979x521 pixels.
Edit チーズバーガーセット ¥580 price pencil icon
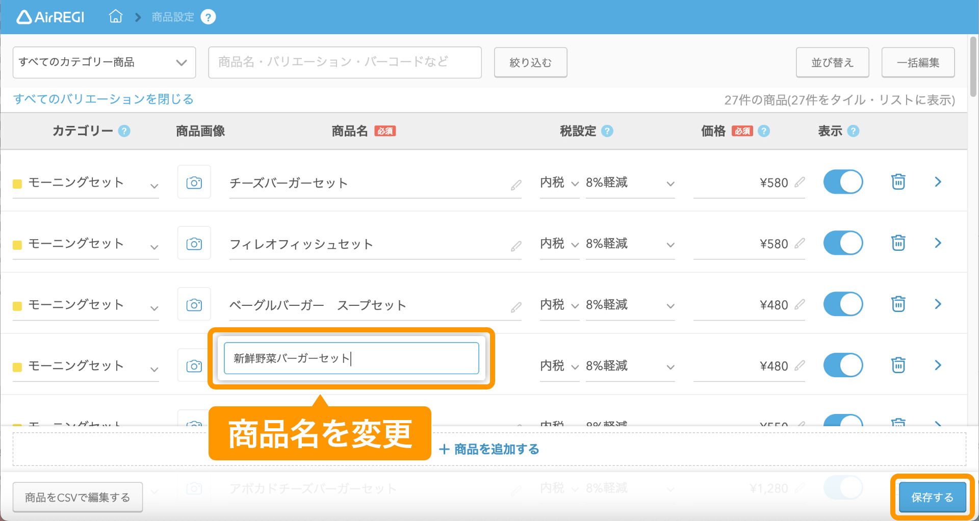800,182
